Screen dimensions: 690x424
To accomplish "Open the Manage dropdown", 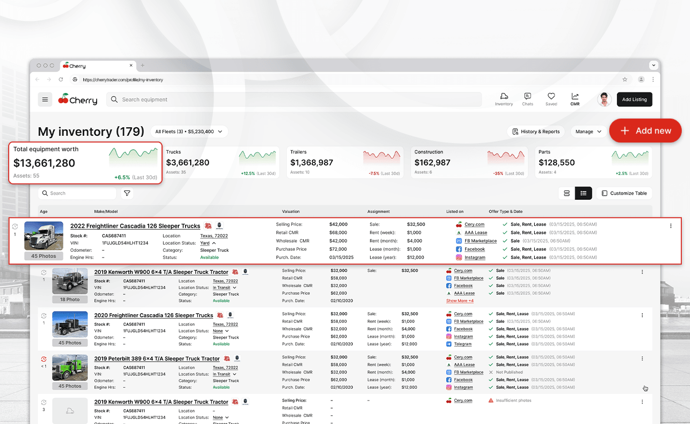I will click(x=588, y=131).
